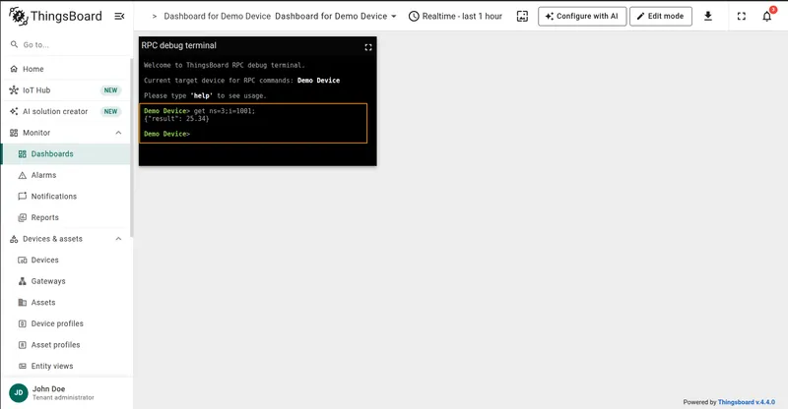Click the clock icon of time window
788x409 pixels.
pyautogui.click(x=414, y=16)
